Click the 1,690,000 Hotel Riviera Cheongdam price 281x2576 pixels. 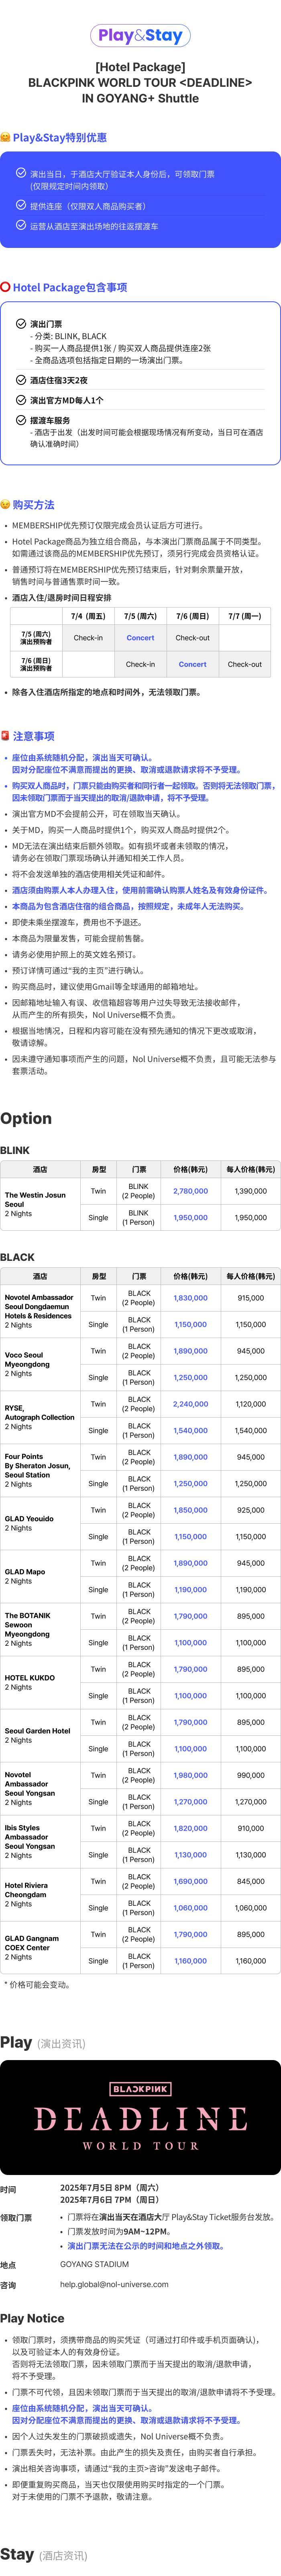point(190,1881)
